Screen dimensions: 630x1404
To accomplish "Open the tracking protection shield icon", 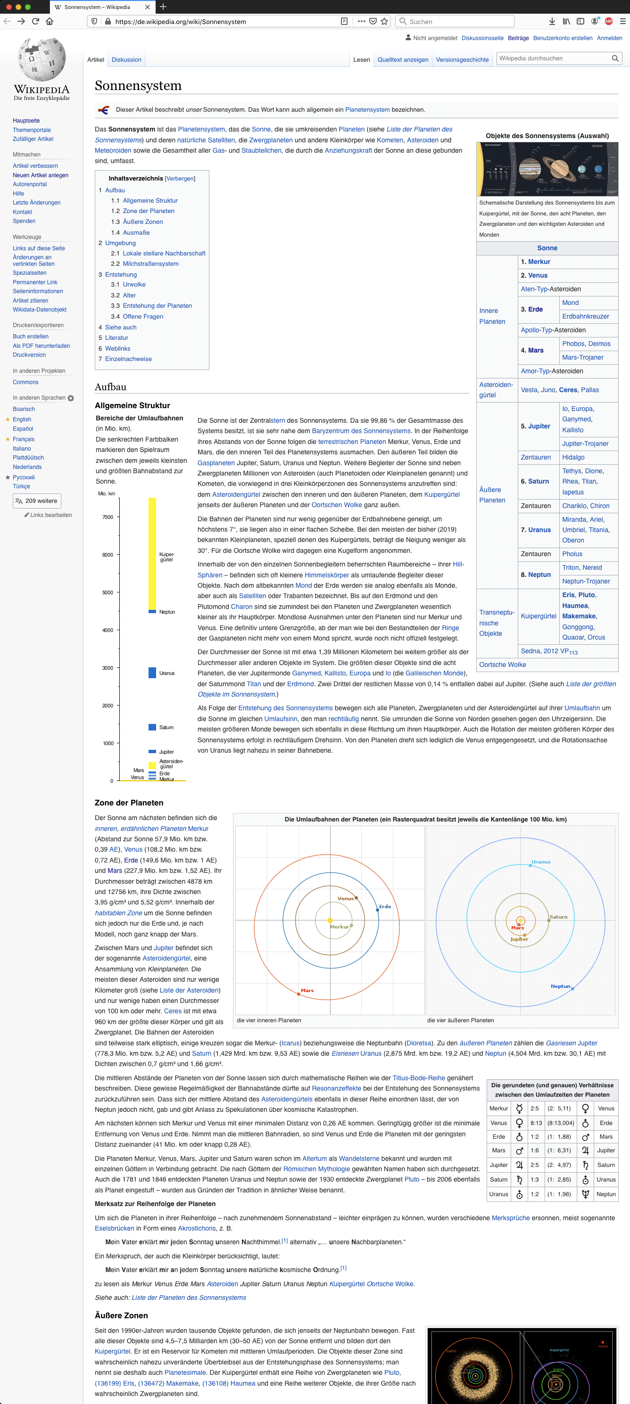I will (x=94, y=21).
